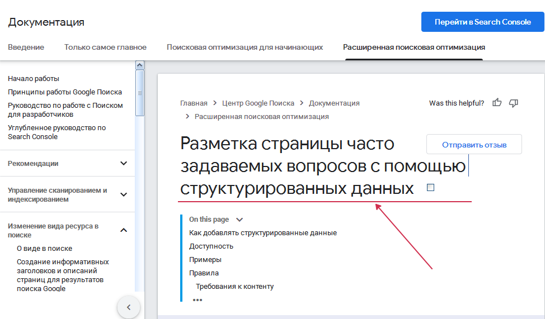
Task: Click the sidebar scrollbar thumb
Action: [x=140, y=93]
